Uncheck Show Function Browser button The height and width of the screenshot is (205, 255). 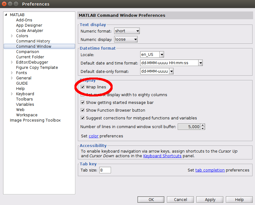click(83, 110)
